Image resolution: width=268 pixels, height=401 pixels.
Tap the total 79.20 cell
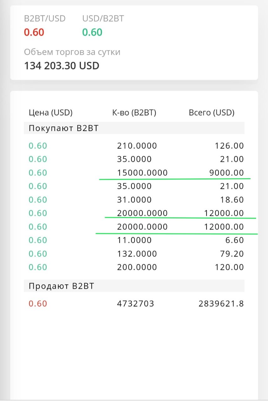(x=231, y=253)
